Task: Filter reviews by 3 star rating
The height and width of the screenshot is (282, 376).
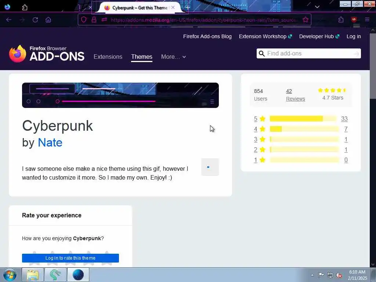Action: tap(260, 139)
